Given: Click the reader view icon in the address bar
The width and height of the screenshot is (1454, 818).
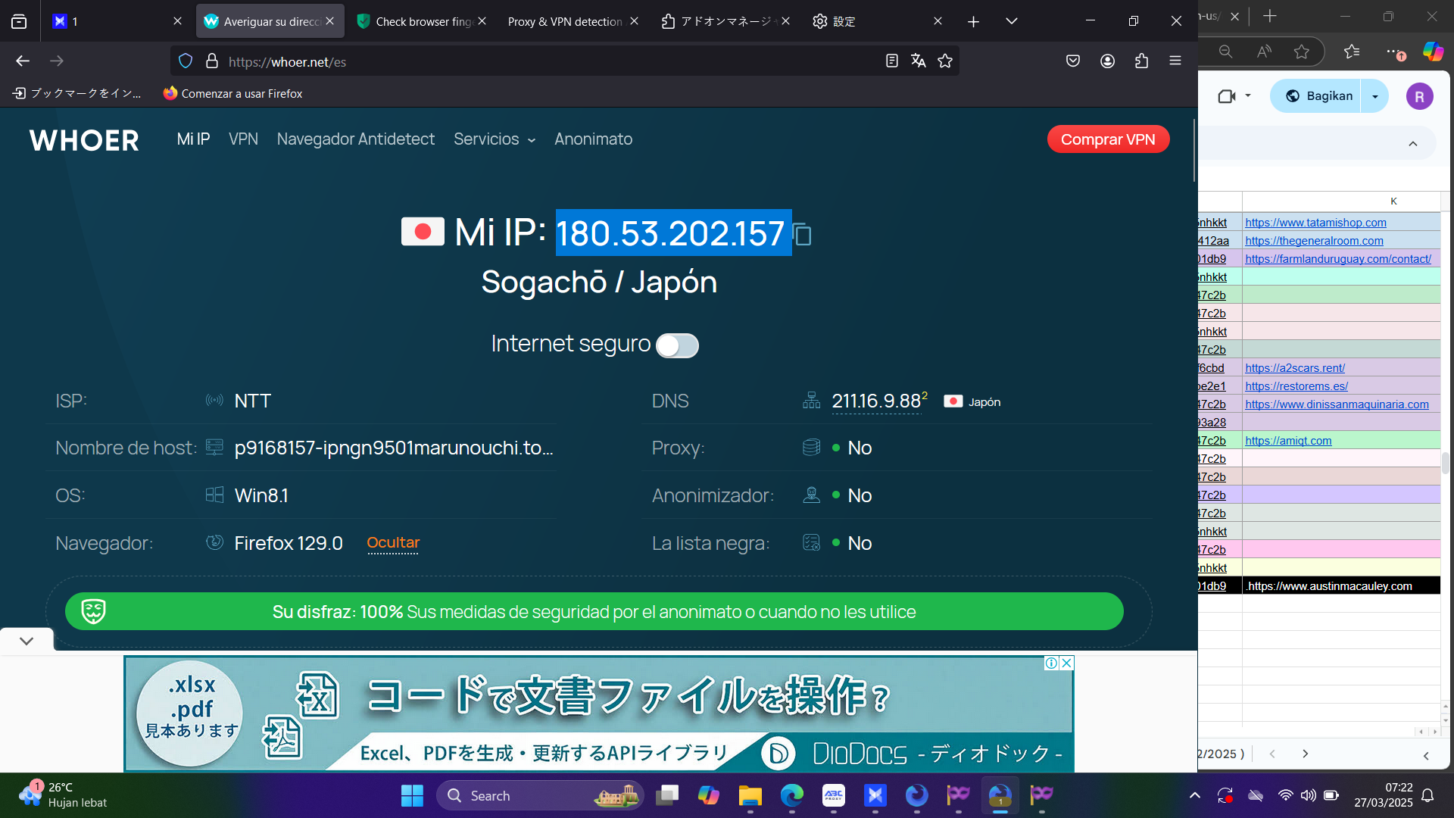Looking at the screenshot, I should click(892, 61).
